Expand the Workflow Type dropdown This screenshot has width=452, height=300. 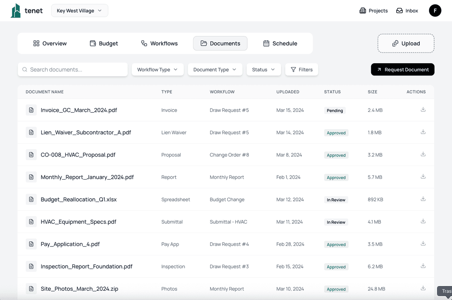(157, 70)
